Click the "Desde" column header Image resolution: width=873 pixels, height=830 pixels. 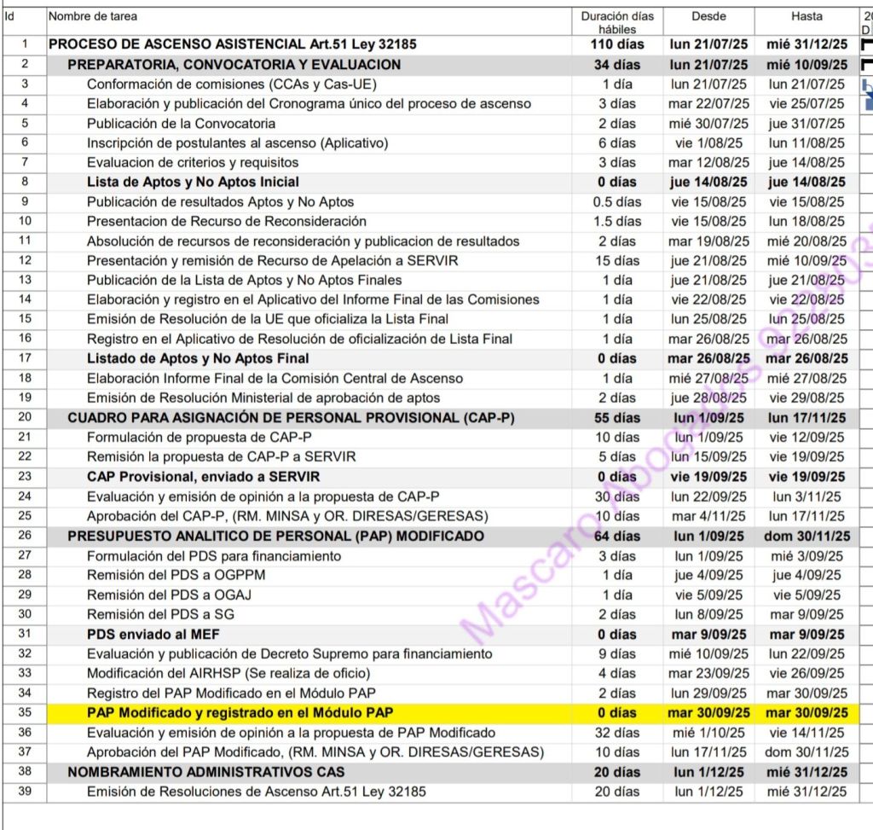coord(708,16)
